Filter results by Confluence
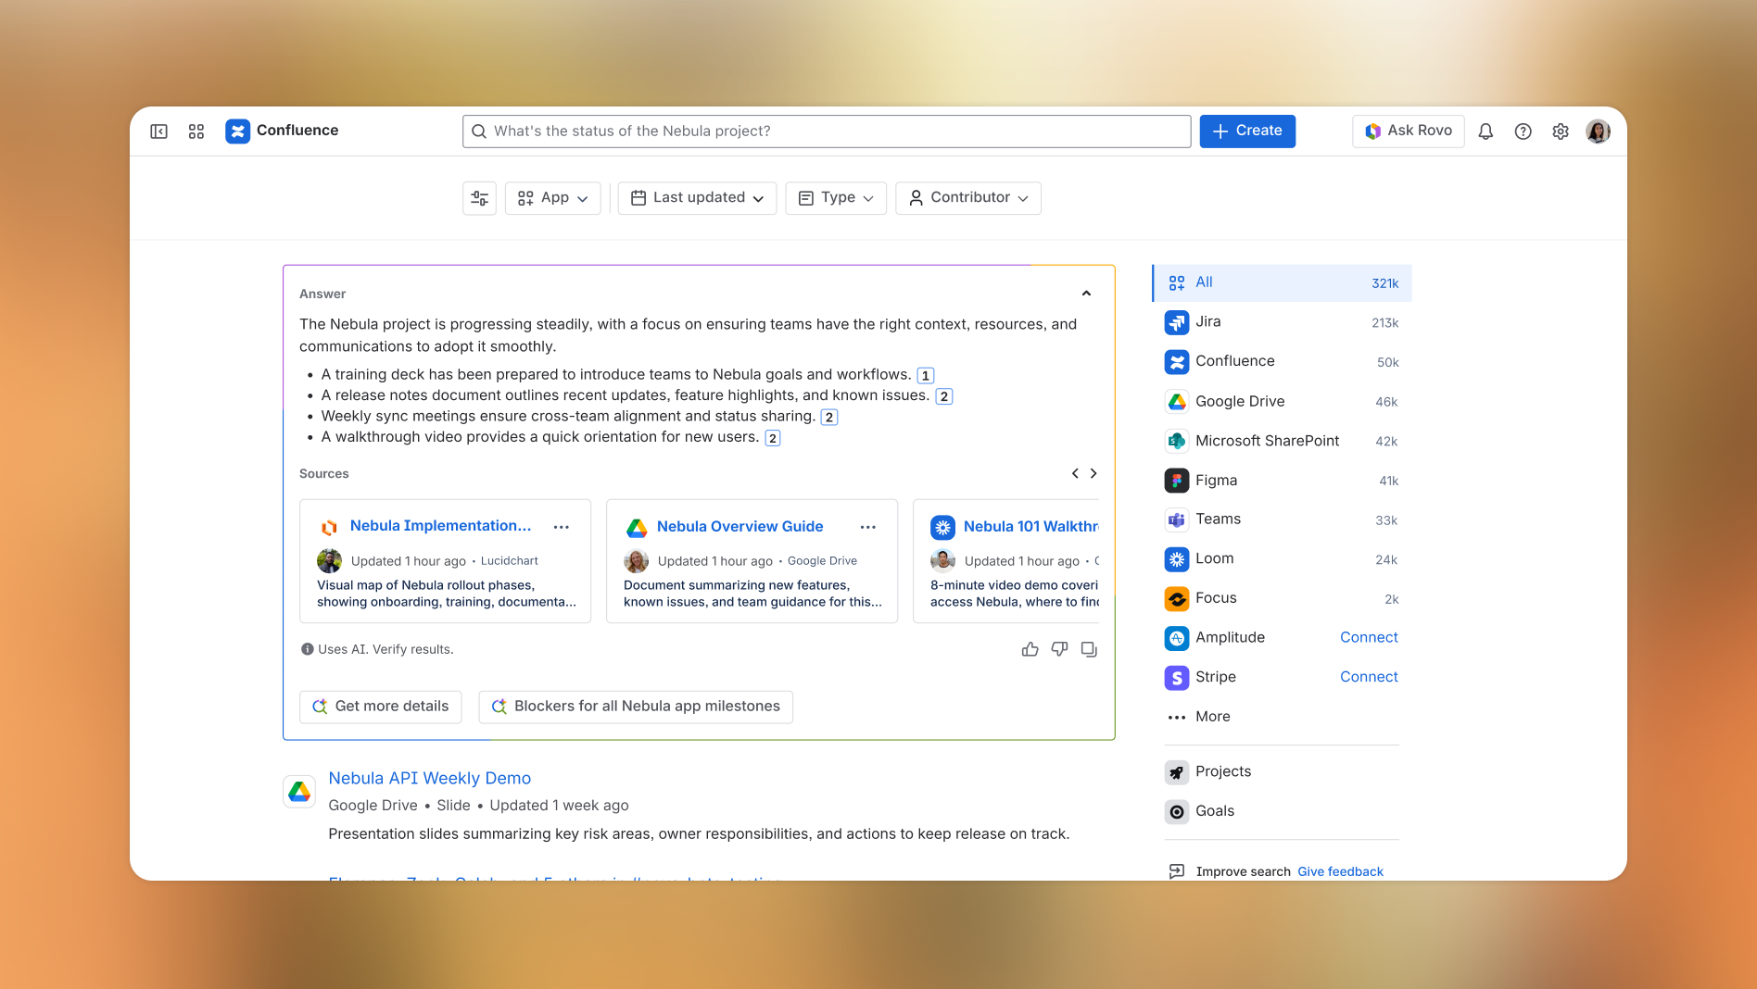The image size is (1757, 989). (x=1282, y=362)
